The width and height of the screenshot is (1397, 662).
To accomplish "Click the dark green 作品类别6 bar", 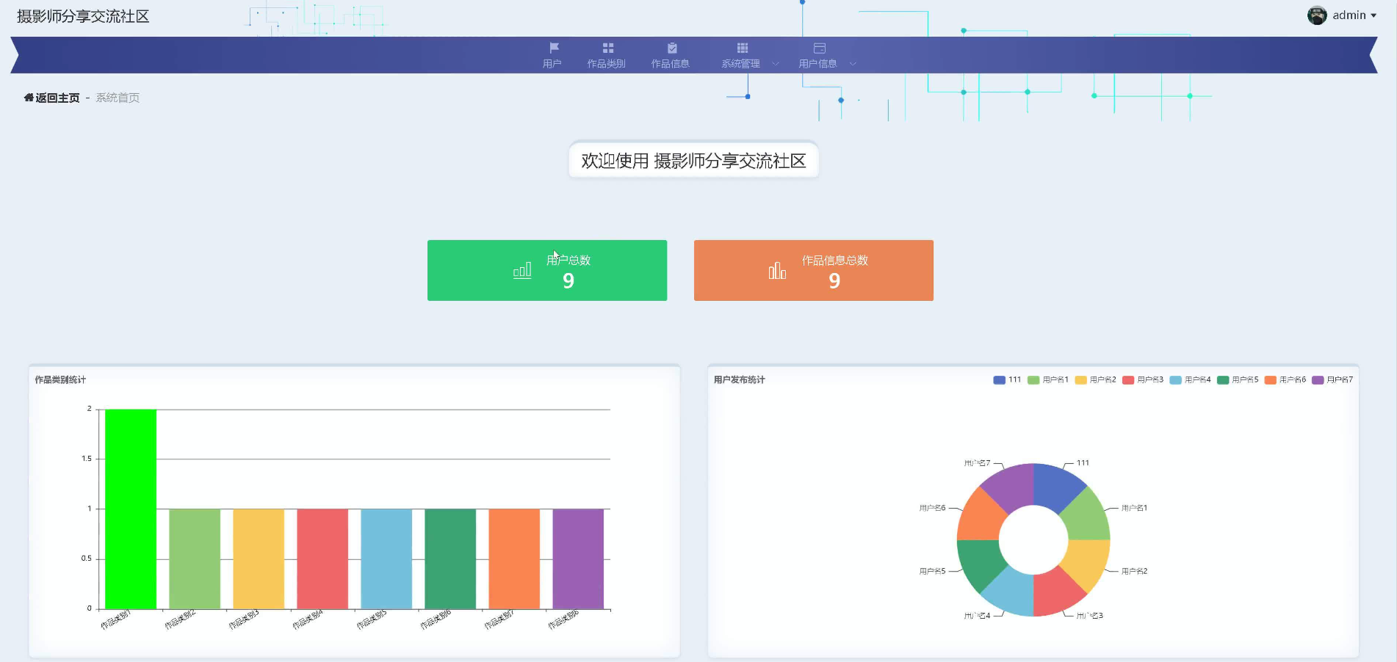I will pyautogui.click(x=450, y=559).
